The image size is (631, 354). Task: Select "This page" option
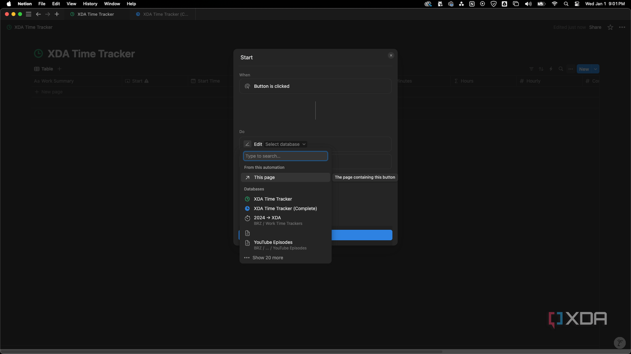click(x=285, y=177)
